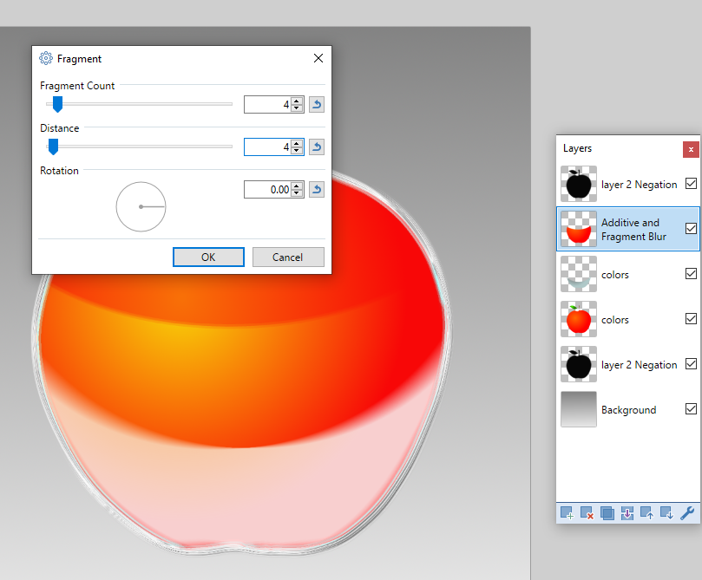Click the Distance slider handle
Viewport: 702px width, 580px height.
[x=53, y=147]
